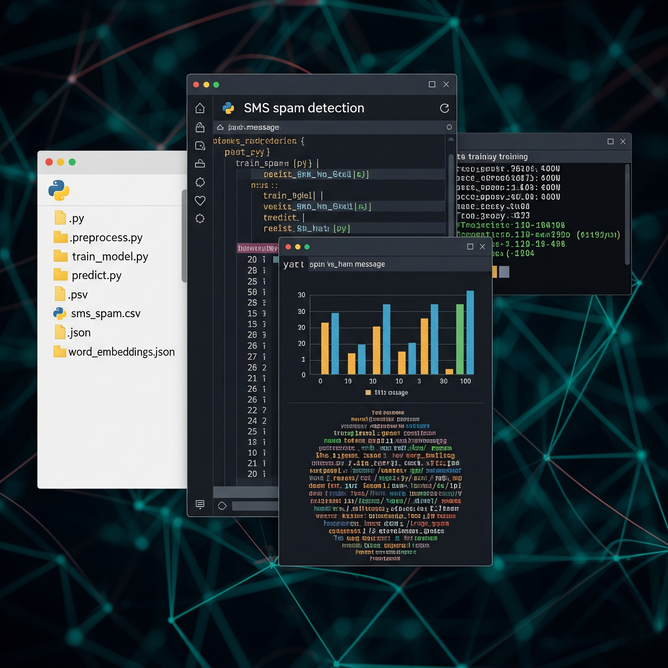Click the upper gear icon in the sidebar
The width and height of the screenshot is (668, 668).
point(200,182)
